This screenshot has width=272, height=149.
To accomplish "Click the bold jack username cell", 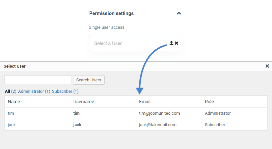I will pyautogui.click(x=77, y=124).
